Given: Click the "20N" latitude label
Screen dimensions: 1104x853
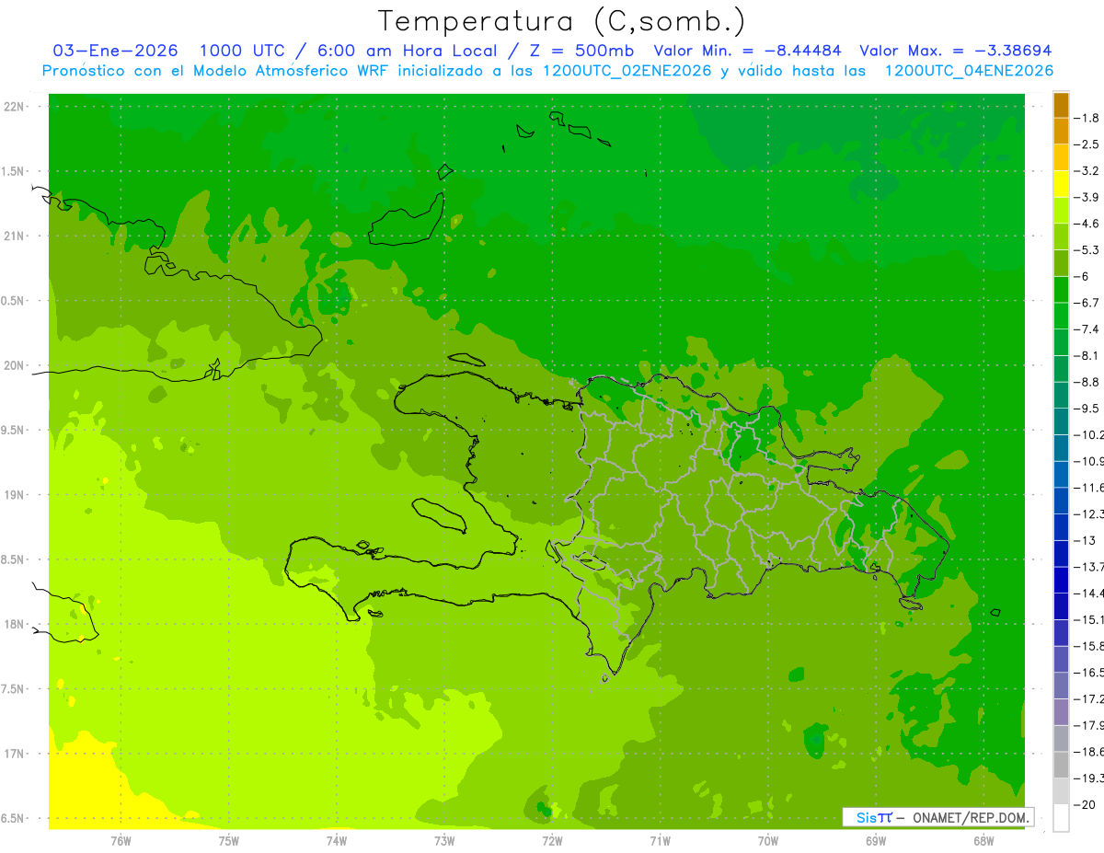Looking at the screenshot, I should click(15, 365).
